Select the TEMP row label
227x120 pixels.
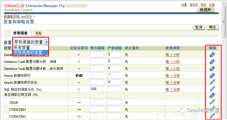(x=14, y=103)
